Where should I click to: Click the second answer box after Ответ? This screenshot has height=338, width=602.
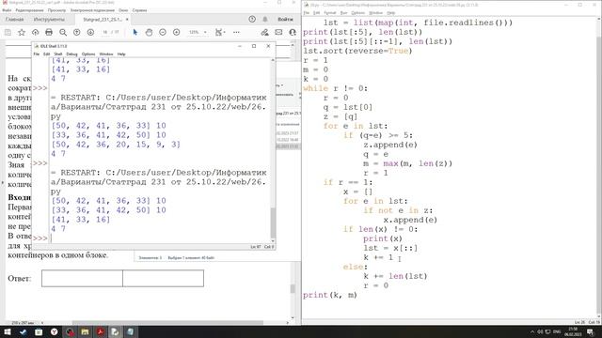[x=163, y=278]
